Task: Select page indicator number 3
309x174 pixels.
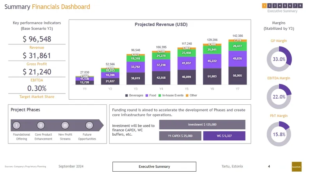Action: tap(275, 6)
